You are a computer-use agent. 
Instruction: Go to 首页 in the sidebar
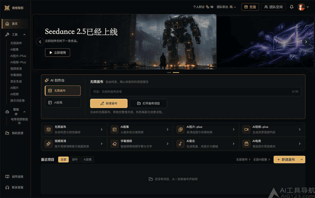[15, 24]
